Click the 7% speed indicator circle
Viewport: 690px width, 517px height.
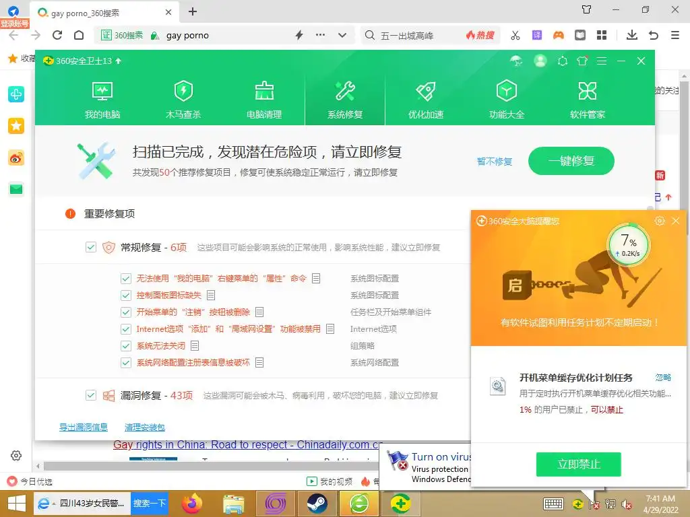(x=629, y=245)
